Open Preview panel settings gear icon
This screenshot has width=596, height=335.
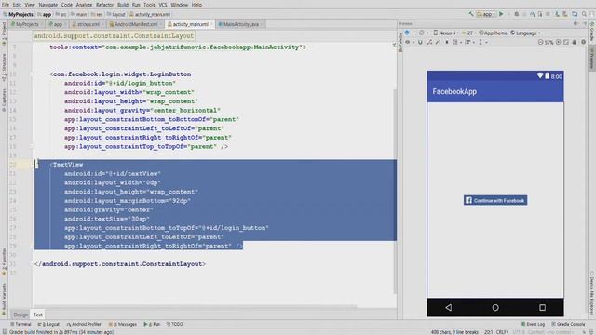tap(576, 23)
